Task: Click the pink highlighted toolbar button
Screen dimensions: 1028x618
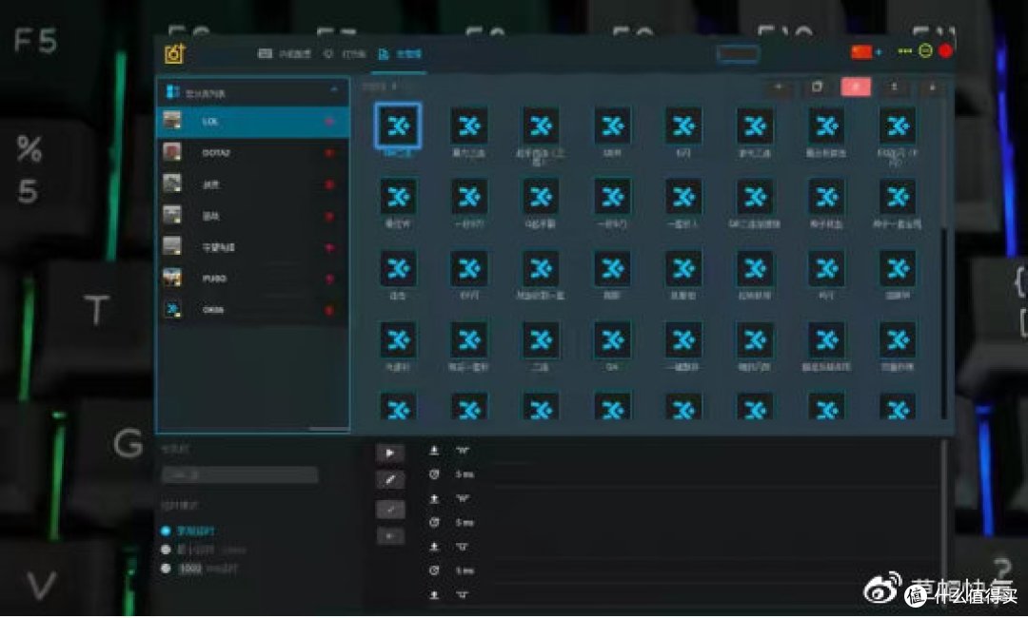Action: [x=856, y=87]
